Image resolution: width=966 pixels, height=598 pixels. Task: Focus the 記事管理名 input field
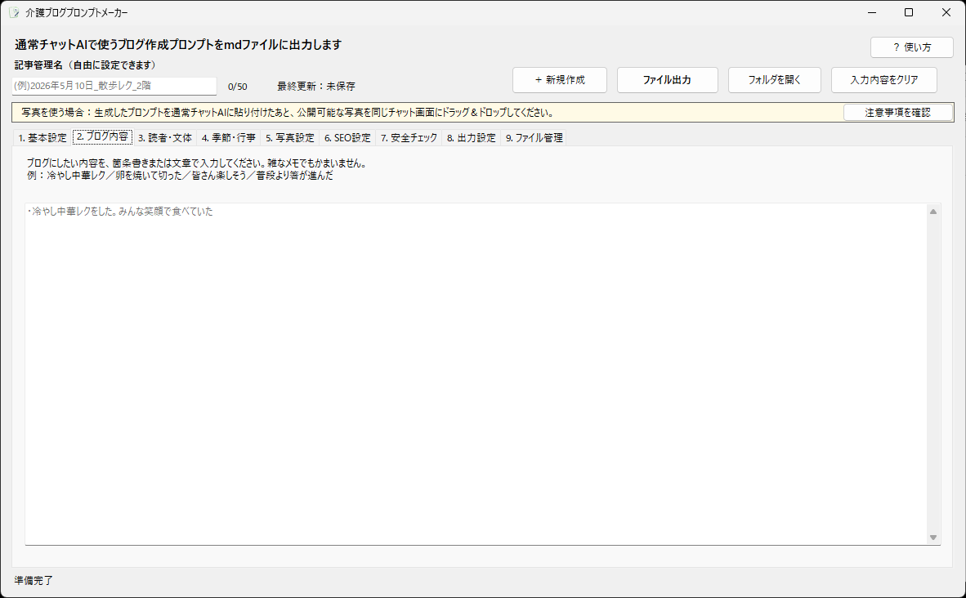pos(114,86)
